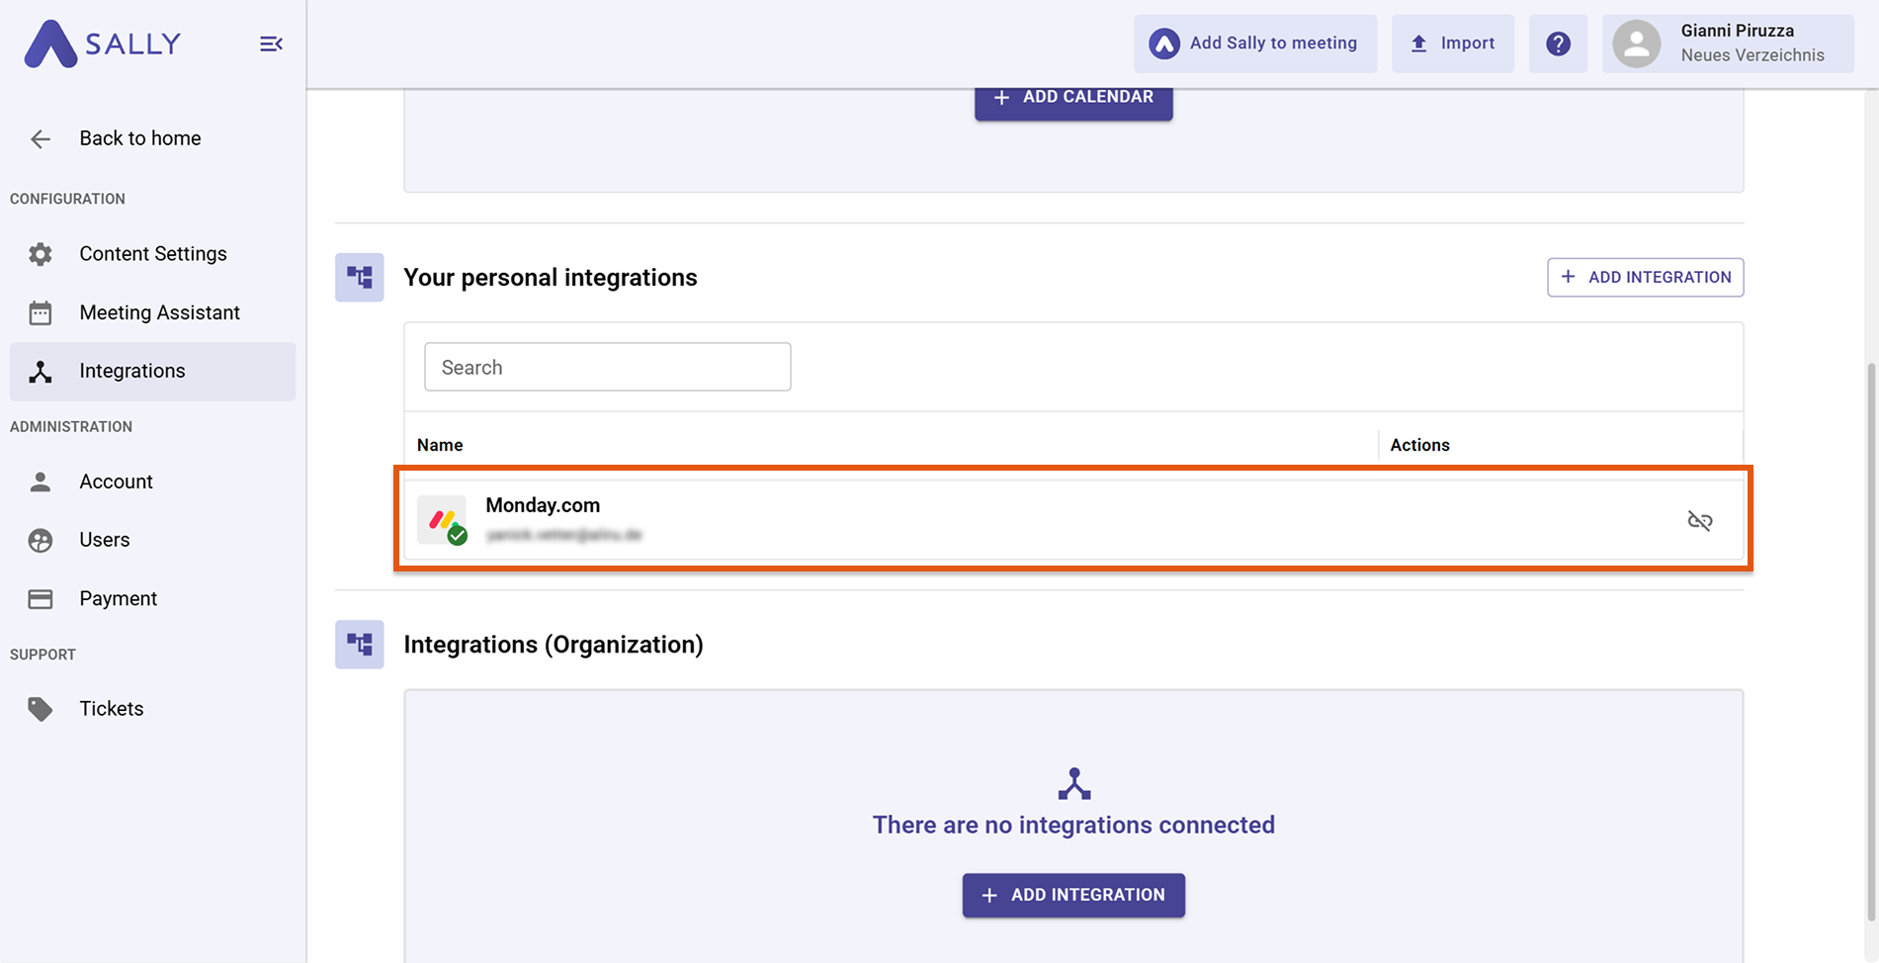Add an organization integration
The height and width of the screenshot is (963, 1879).
coord(1073,895)
